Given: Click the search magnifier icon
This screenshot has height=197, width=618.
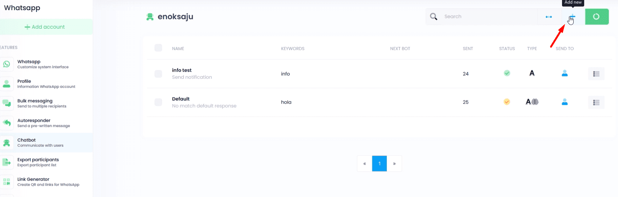Looking at the screenshot, I should click(x=434, y=17).
